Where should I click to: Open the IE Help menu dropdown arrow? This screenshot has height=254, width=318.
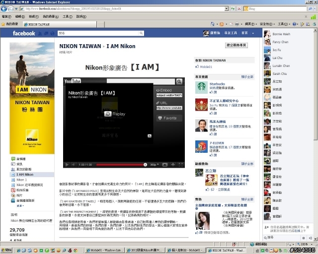click(298, 24)
